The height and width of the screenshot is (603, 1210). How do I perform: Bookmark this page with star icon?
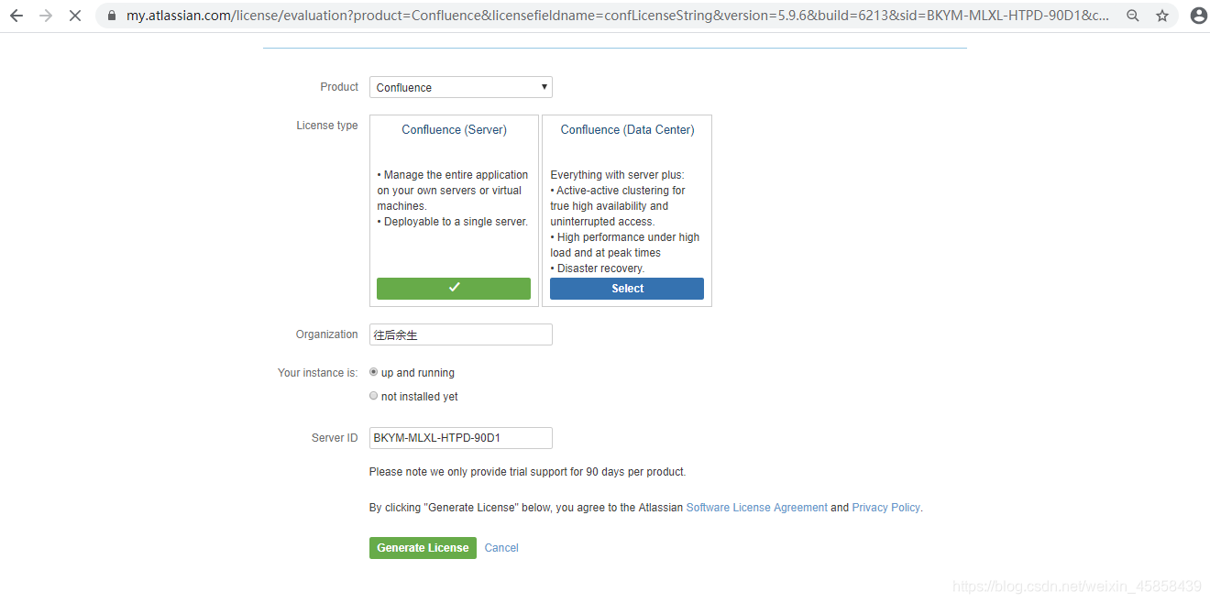[1162, 16]
